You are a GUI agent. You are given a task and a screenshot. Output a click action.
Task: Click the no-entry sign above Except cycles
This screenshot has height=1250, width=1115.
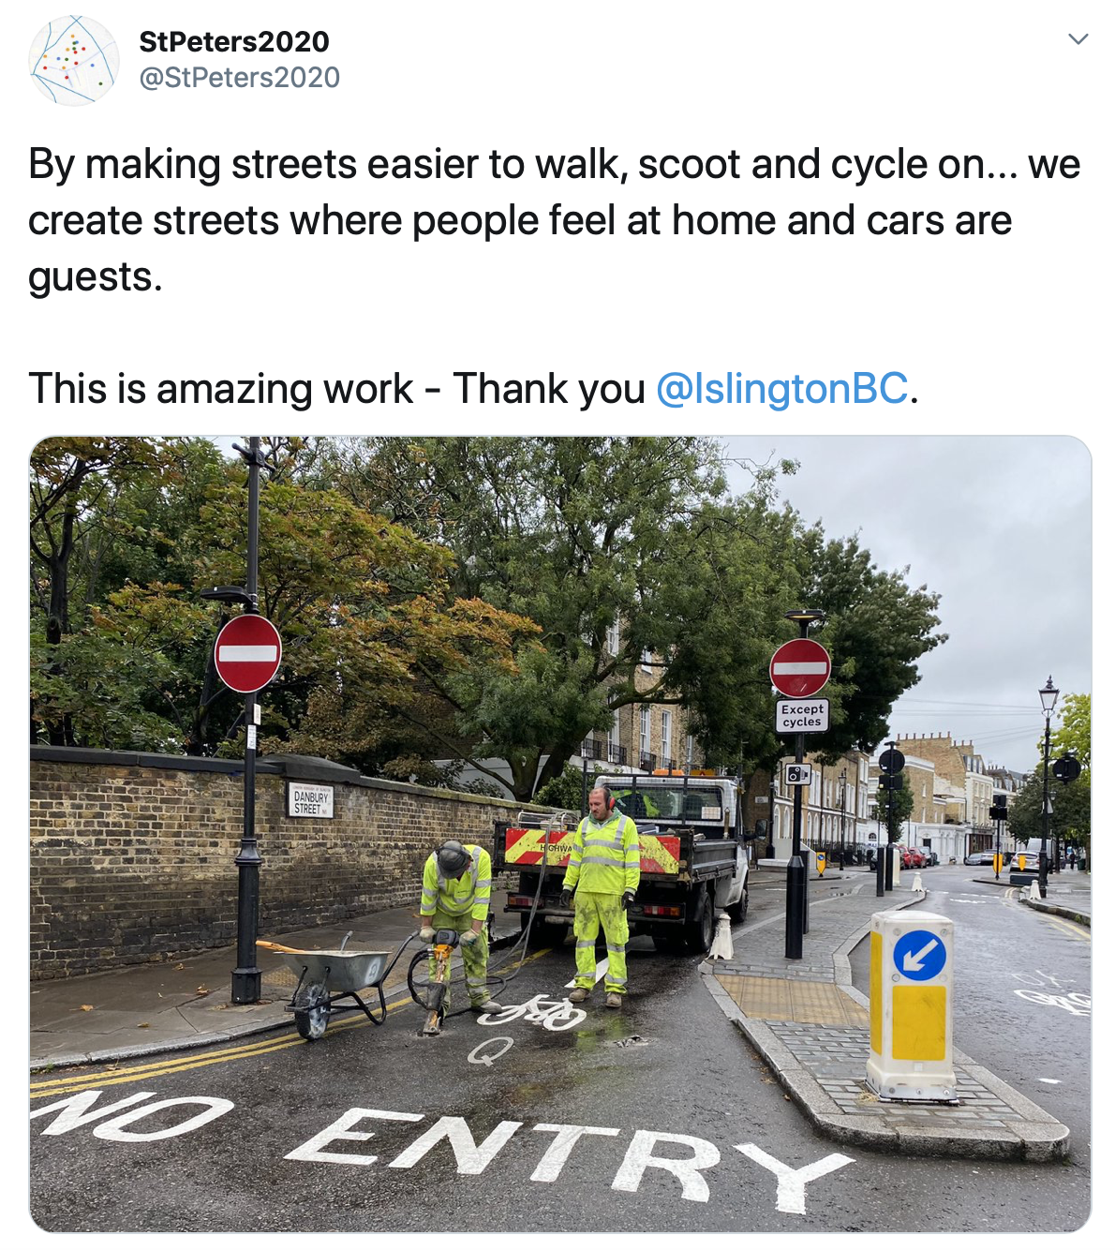800,667
